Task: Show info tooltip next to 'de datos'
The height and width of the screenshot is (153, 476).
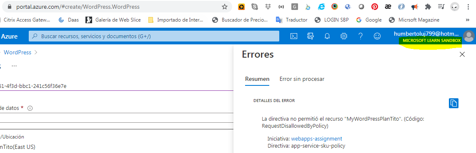Action: pyautogui.click(x=30, y=108)
